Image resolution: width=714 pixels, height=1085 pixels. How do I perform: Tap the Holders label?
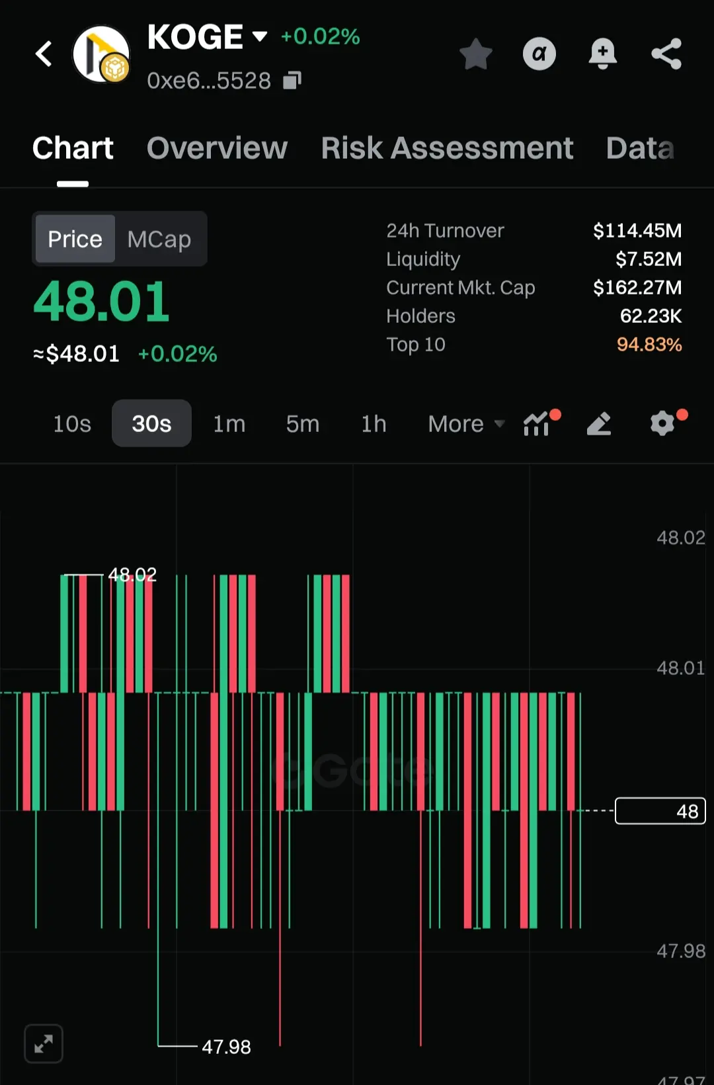(420, 316)
